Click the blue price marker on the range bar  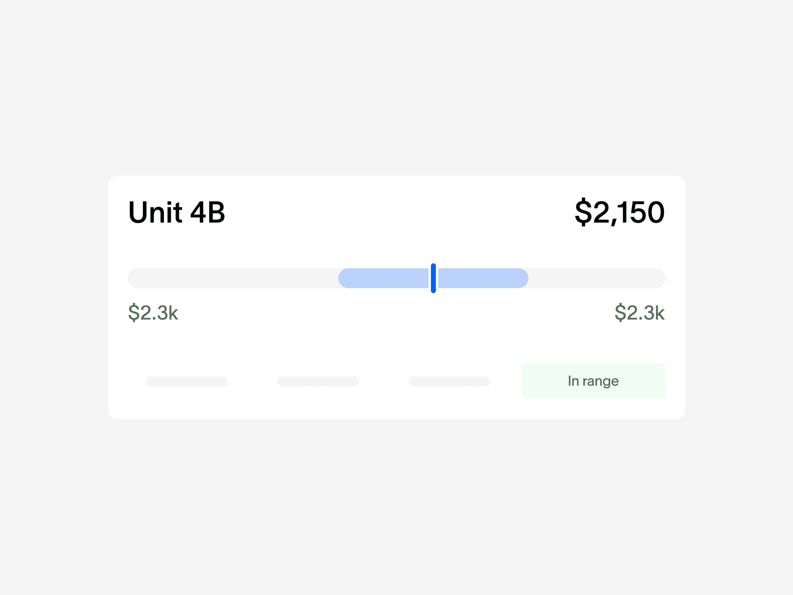433,278
